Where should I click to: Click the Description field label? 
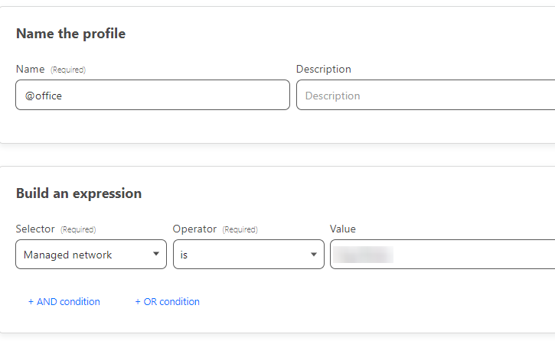point(324,70)
